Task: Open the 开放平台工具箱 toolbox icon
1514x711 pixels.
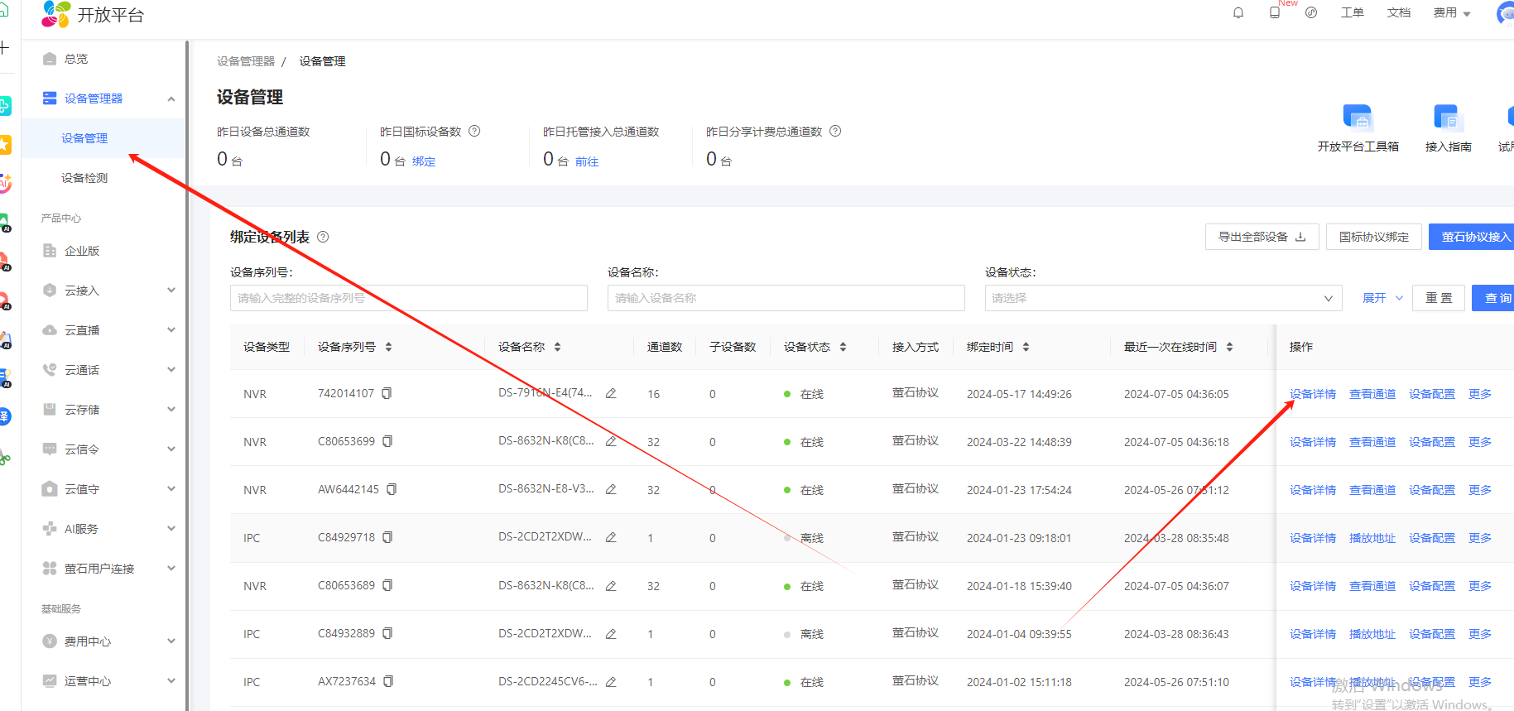Action: point(1358,118)
